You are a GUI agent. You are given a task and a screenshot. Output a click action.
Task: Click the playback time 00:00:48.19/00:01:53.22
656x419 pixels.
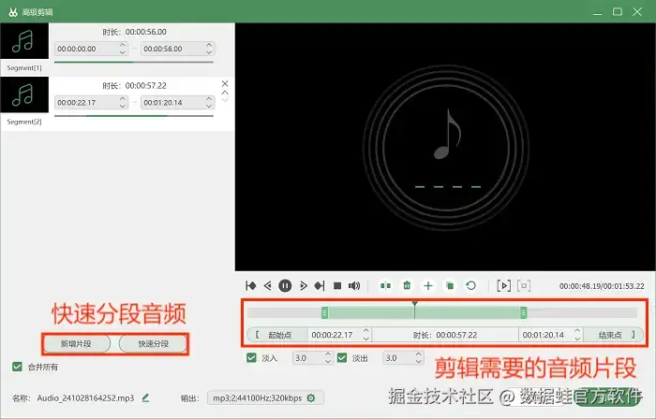coord(602,286)
